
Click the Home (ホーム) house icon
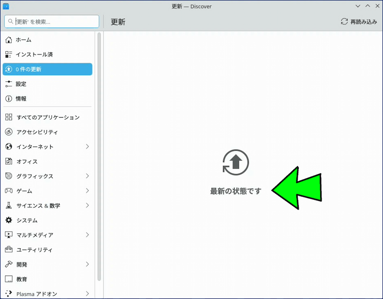pos(9,40)
